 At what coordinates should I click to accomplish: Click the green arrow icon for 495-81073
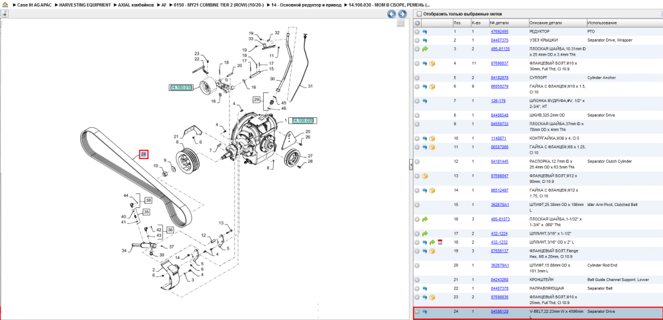coord(425,219)
